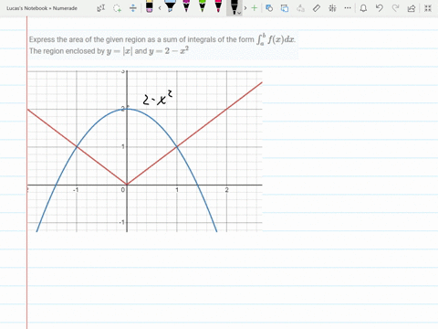
Task: Select the pink-red pen
Action: click(x=218, y=6)
